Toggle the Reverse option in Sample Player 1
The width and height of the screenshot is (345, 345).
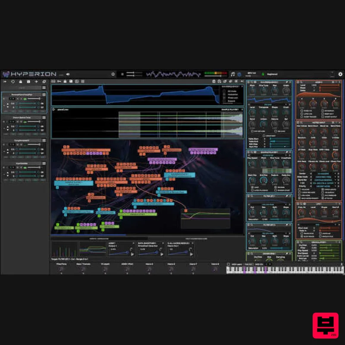pyautogui.click(x=276, y=187)
